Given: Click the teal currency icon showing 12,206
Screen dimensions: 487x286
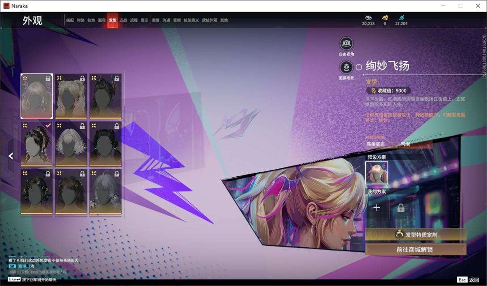Looking at the screenshot, I should pos(401,18).
